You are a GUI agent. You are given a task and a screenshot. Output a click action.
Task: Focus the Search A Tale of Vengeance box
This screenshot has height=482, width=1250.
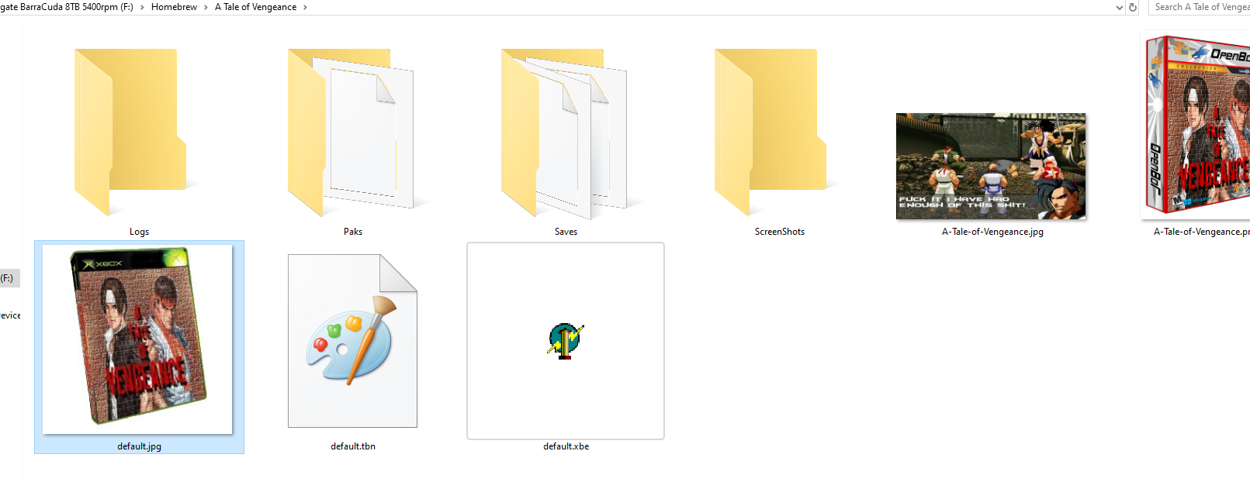pyautogui.click(x=1200, y=7)
